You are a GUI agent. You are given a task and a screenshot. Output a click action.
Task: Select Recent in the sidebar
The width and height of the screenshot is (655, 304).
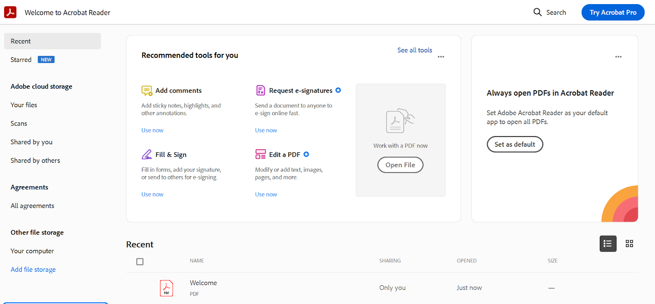[x=52, y=41]
